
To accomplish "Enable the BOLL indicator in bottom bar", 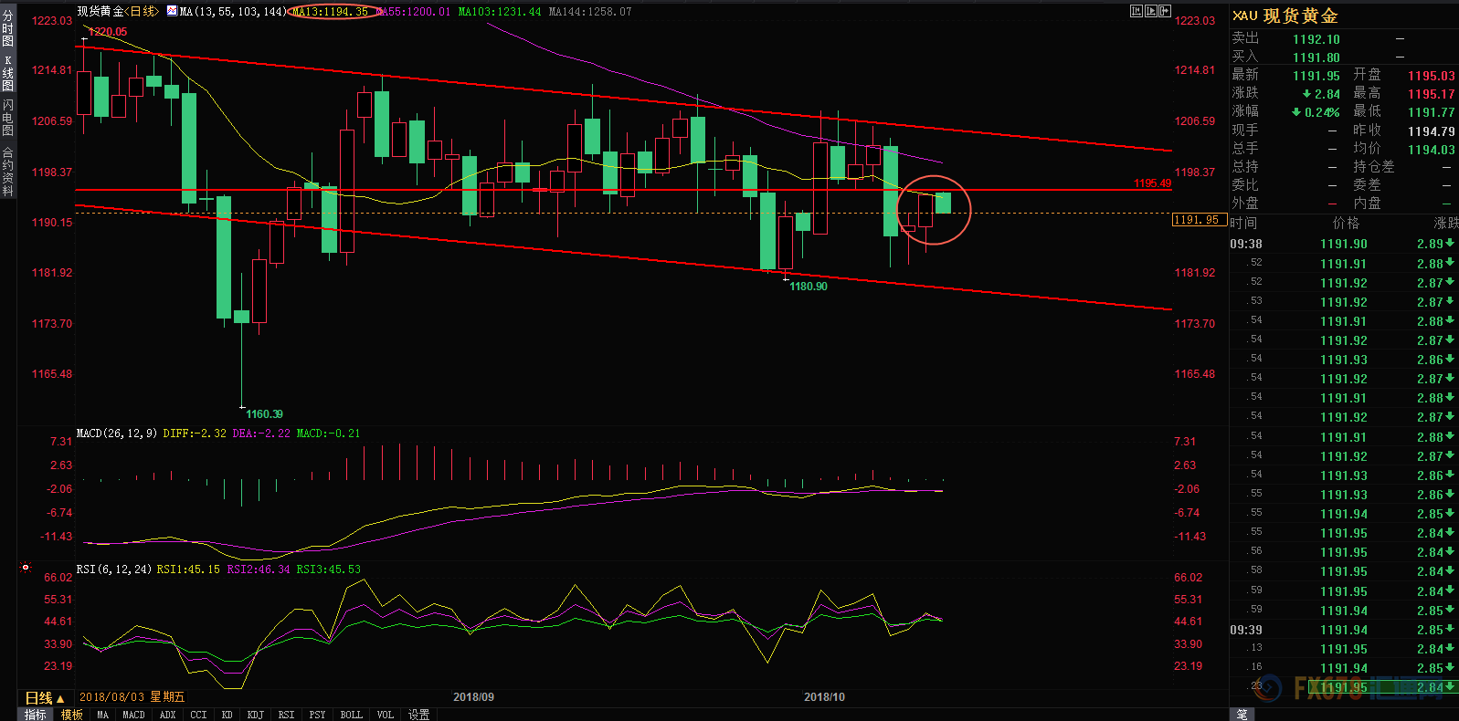I will click(x=351, y=715).
